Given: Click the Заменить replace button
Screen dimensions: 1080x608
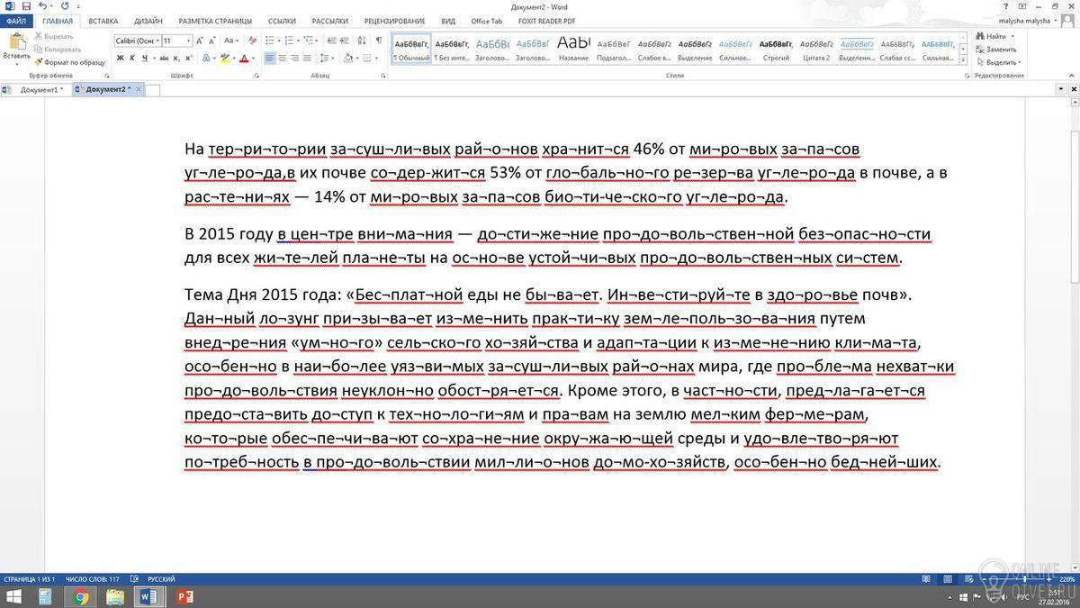Looking at the screenshot, I should pos(996,49).
